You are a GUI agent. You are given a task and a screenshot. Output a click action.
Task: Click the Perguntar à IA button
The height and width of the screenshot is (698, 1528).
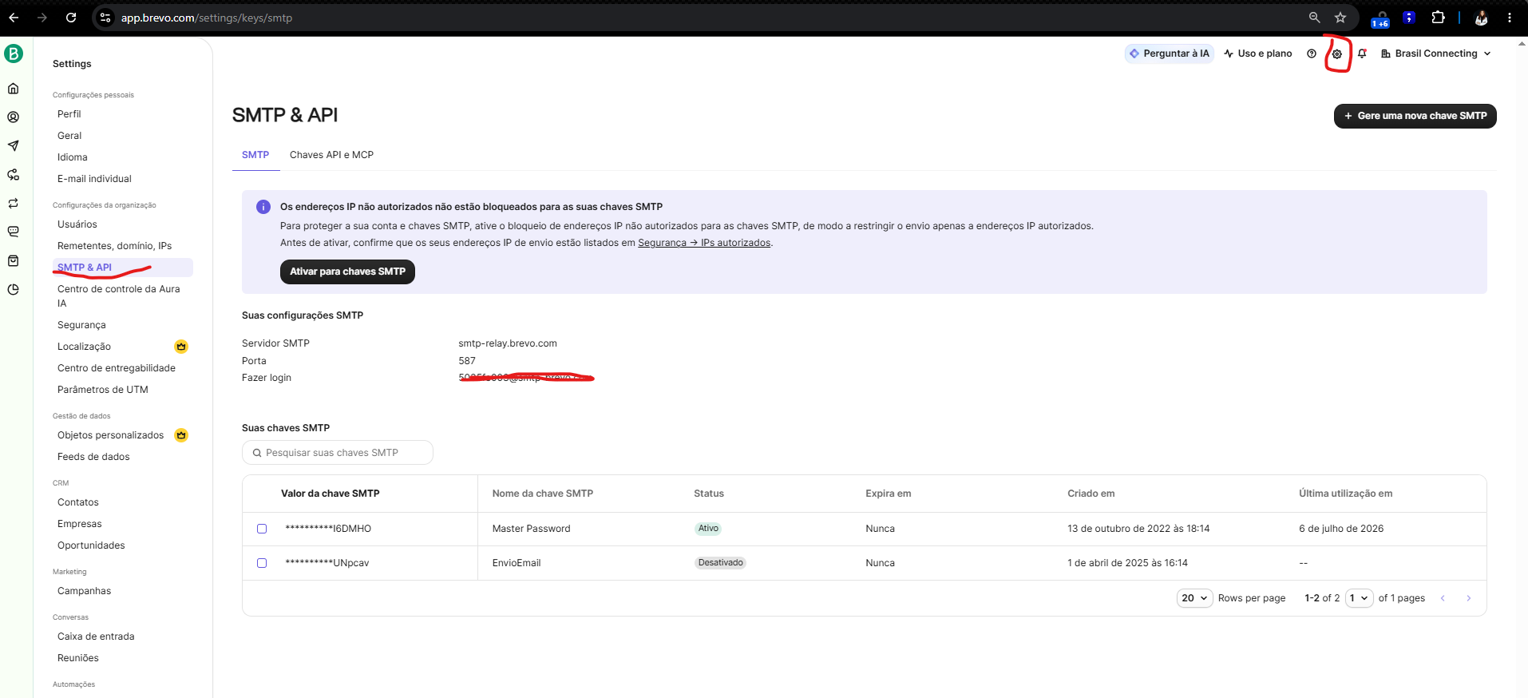(x=1170, y=54)
